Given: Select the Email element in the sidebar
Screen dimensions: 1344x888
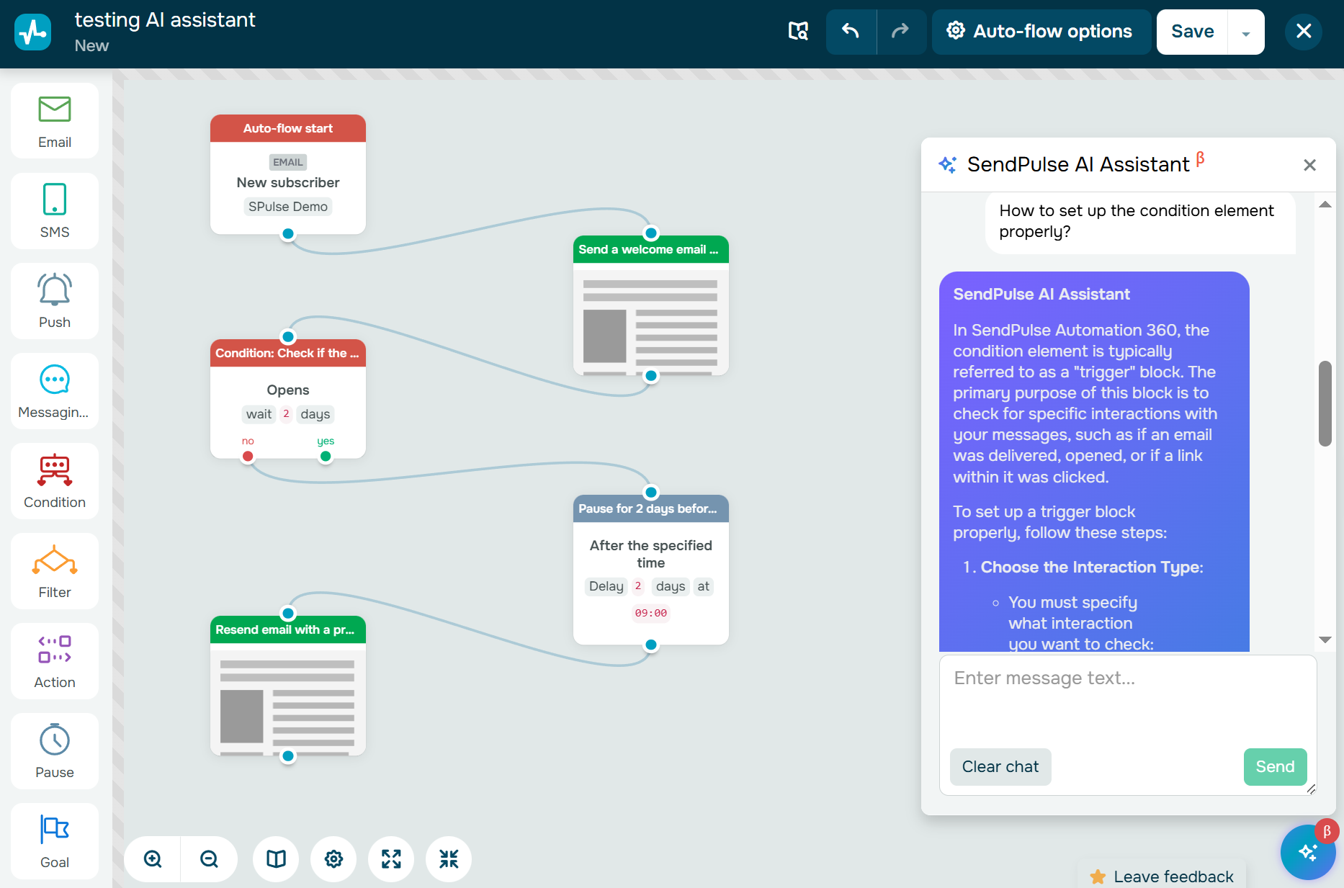Looking at the screenshot, I should pyautogui.click(x=54, y=120).
